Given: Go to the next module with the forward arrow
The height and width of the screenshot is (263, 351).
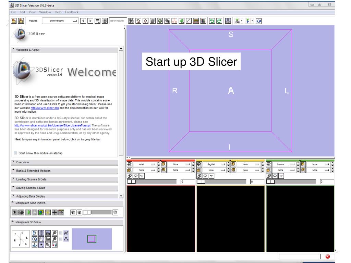Looking at the screenshot, I should coord(90,21).
